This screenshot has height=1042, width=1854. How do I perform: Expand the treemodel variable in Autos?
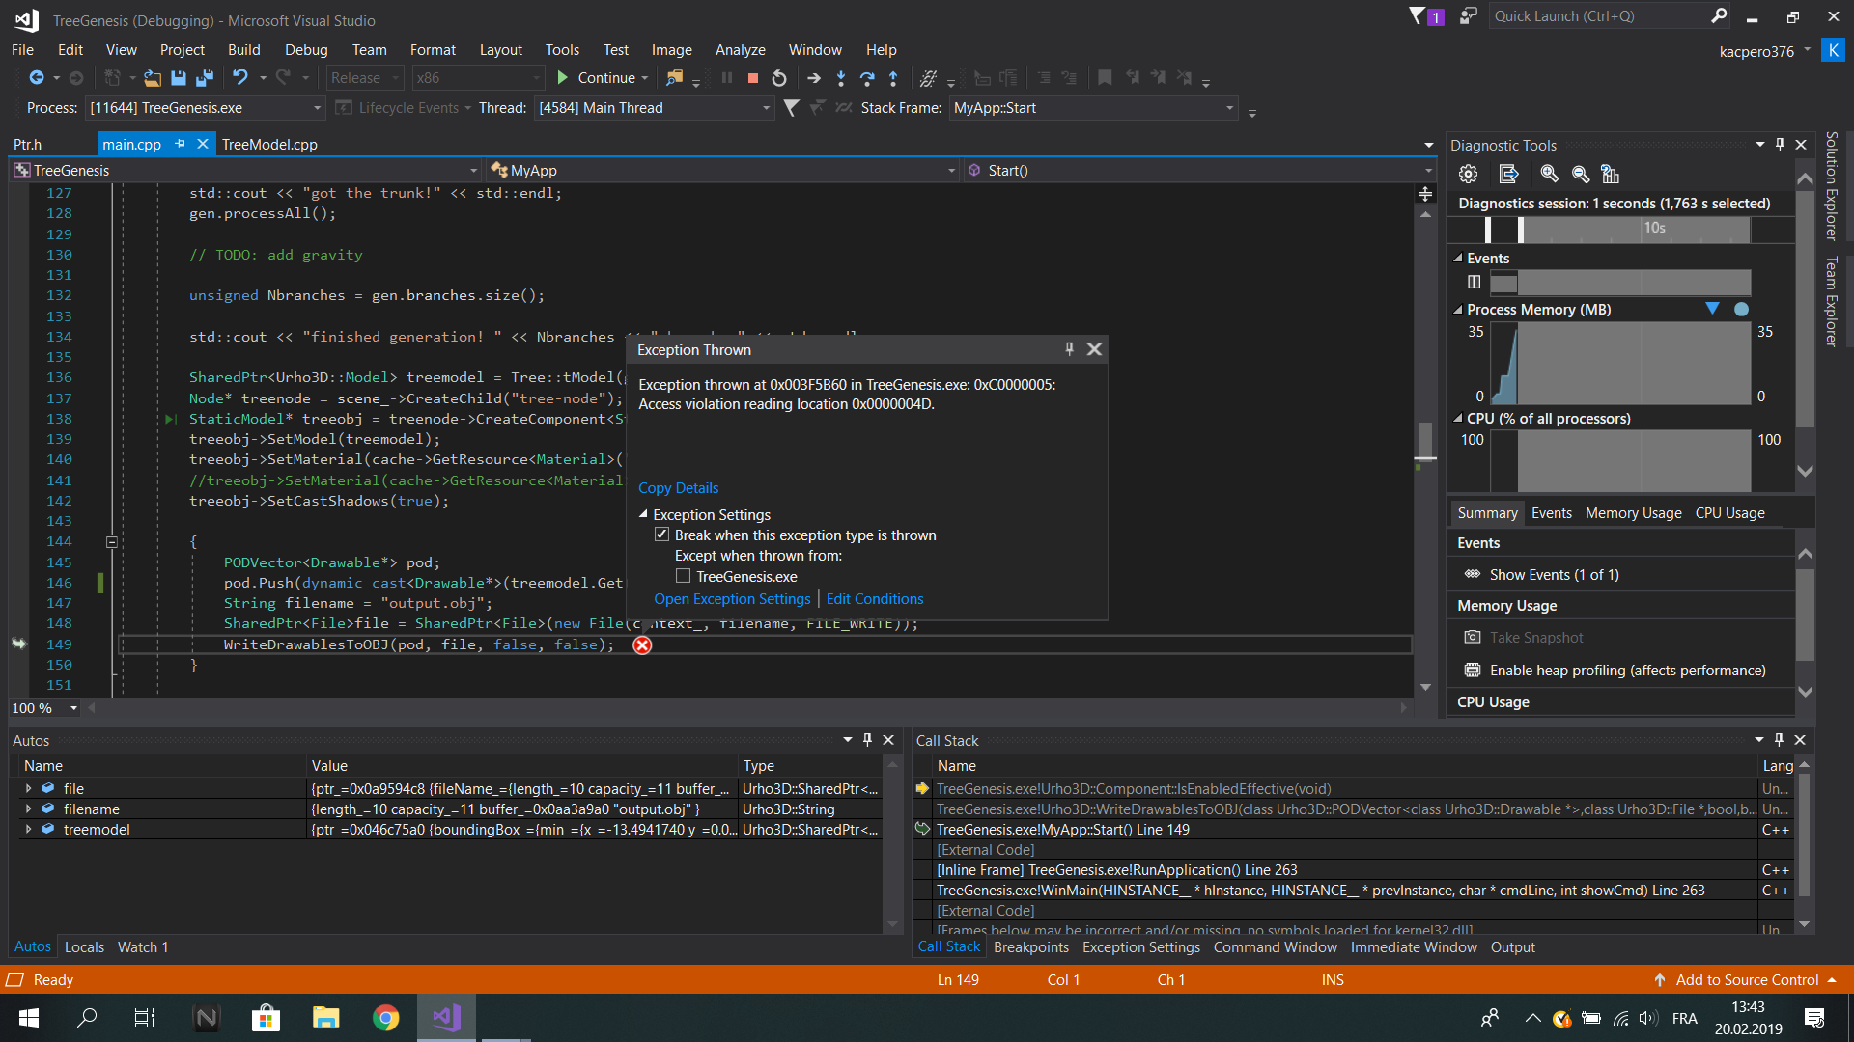click(28, 829)
